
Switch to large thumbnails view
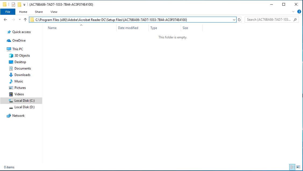click(x=299, y=167)
